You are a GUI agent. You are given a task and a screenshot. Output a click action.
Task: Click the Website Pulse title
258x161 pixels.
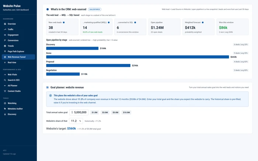click(12, 6)
